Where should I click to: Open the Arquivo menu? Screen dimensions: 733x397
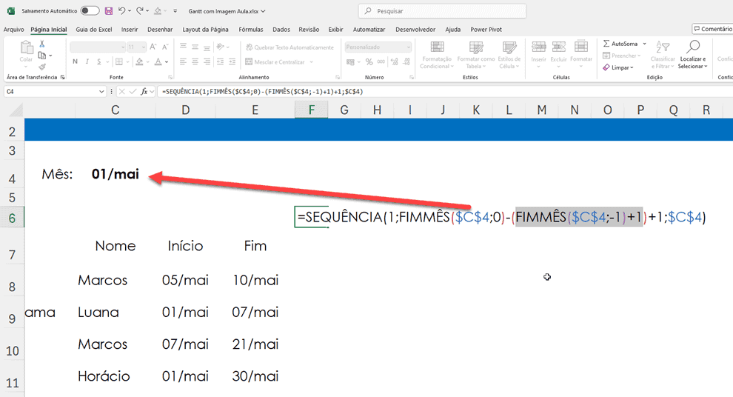[13, 30]
